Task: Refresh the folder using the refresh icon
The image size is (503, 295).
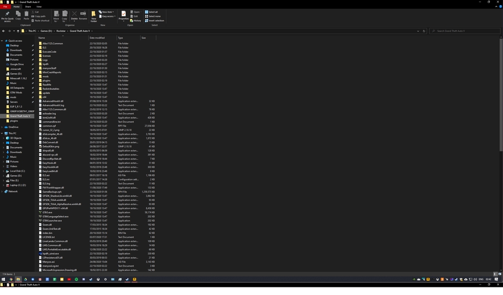Action: 424,31
